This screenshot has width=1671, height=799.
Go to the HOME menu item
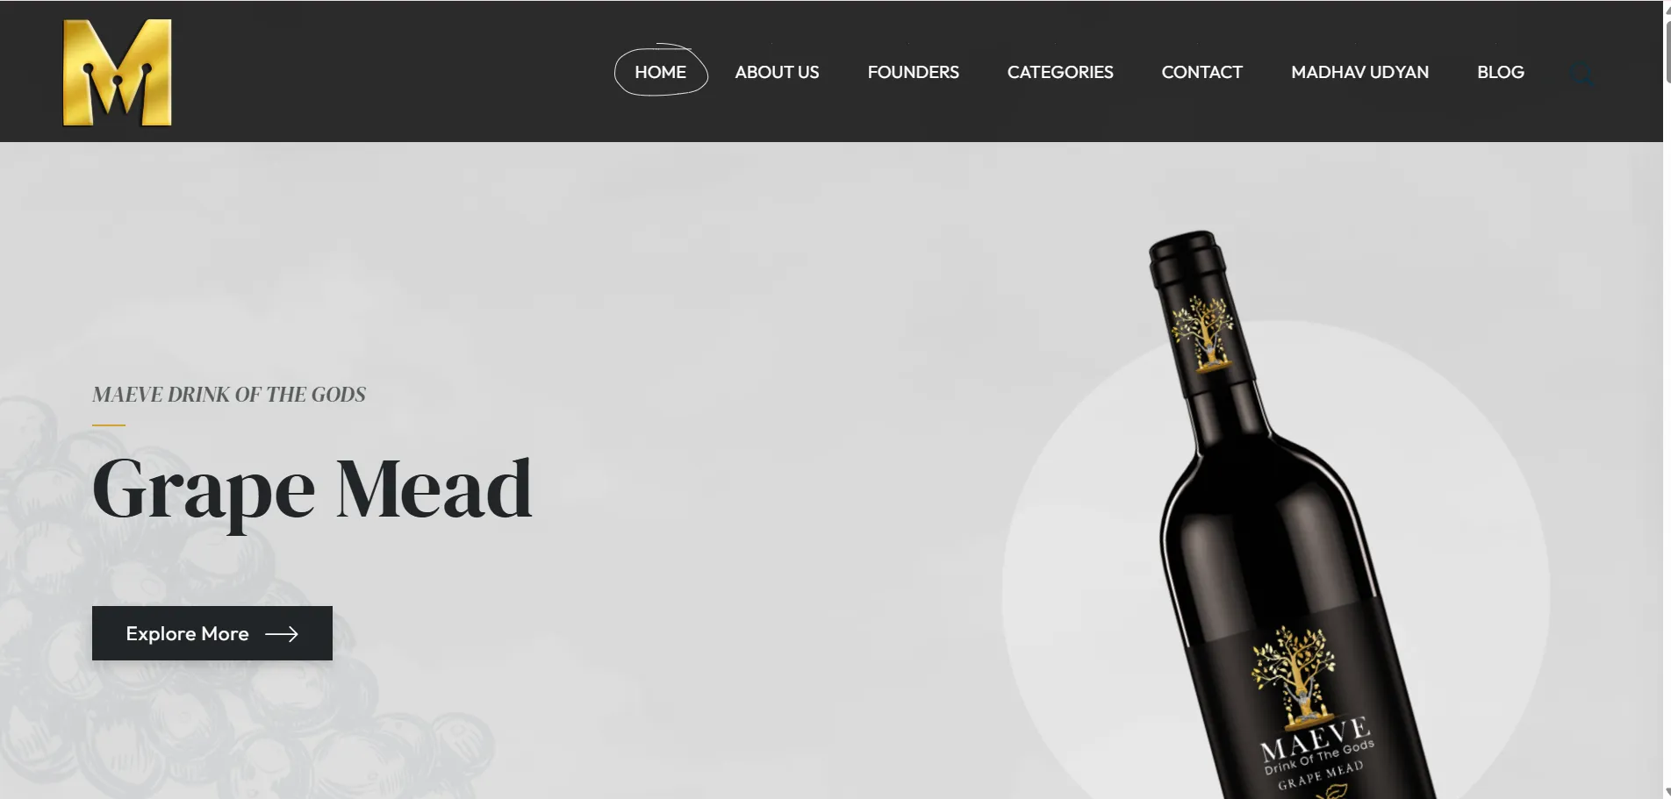pos(661,72)
